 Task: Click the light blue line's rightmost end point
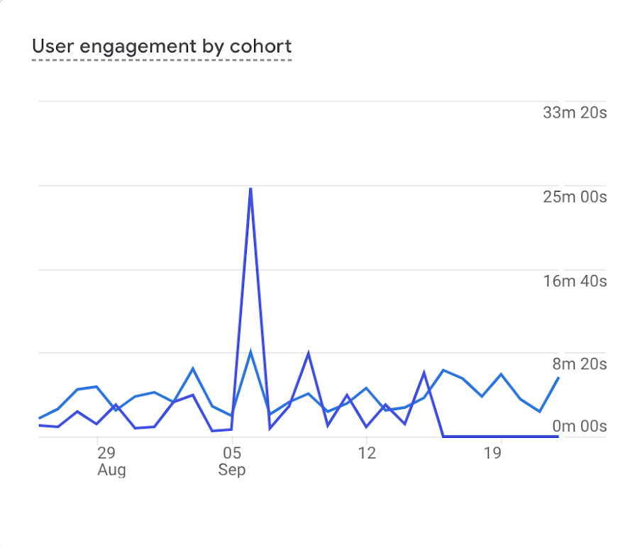[558, 378]
